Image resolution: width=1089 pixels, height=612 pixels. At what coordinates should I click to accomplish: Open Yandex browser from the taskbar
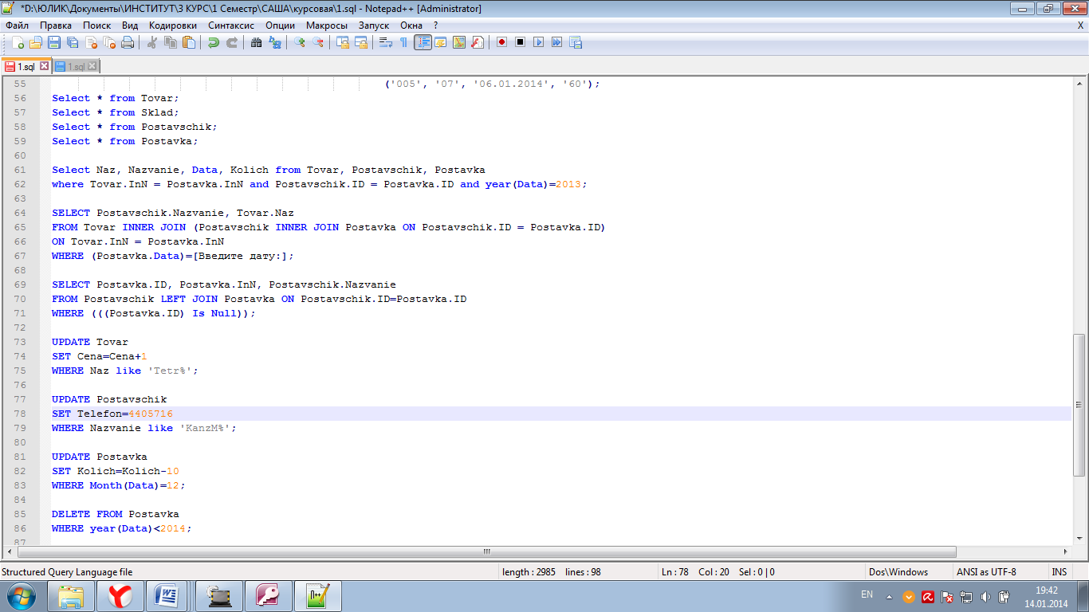(x=120, y=595)
